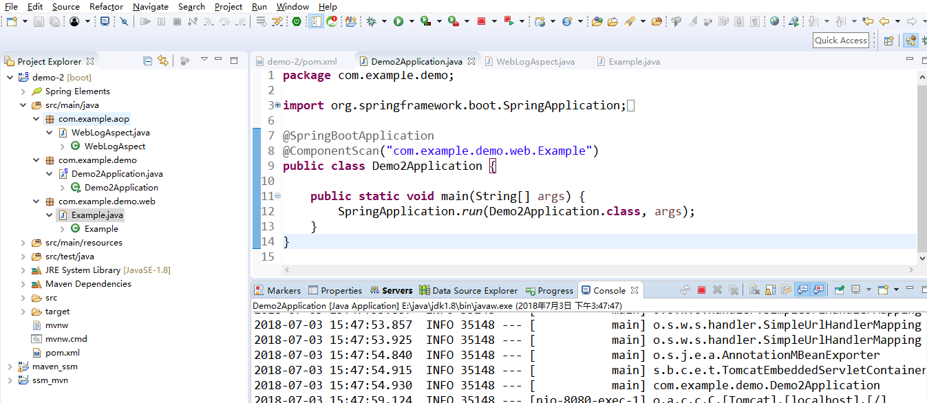Close the Demo2Application.java editor tab
927x403 pixels.
(x=471, y=61)
